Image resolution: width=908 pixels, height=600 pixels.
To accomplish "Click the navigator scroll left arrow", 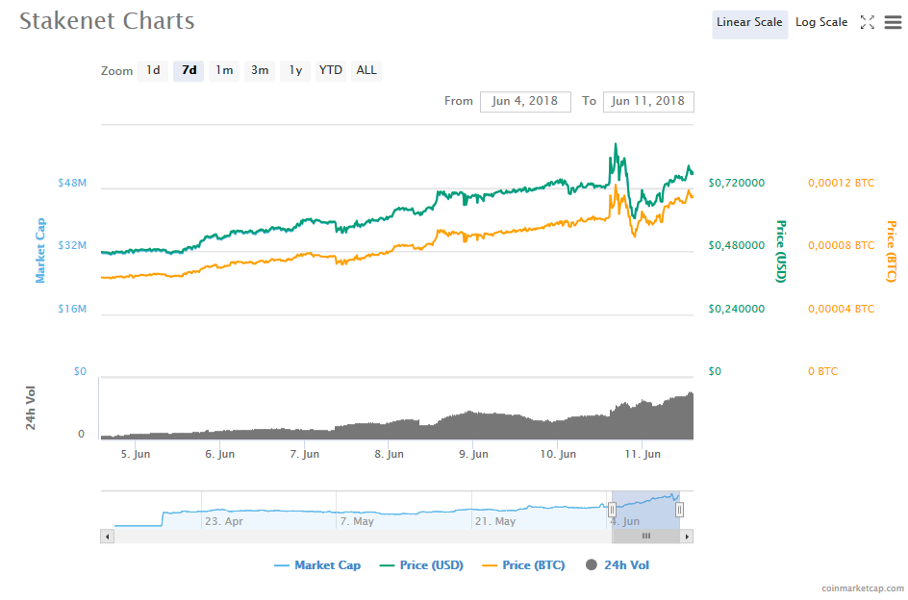I will click(107, 537).
